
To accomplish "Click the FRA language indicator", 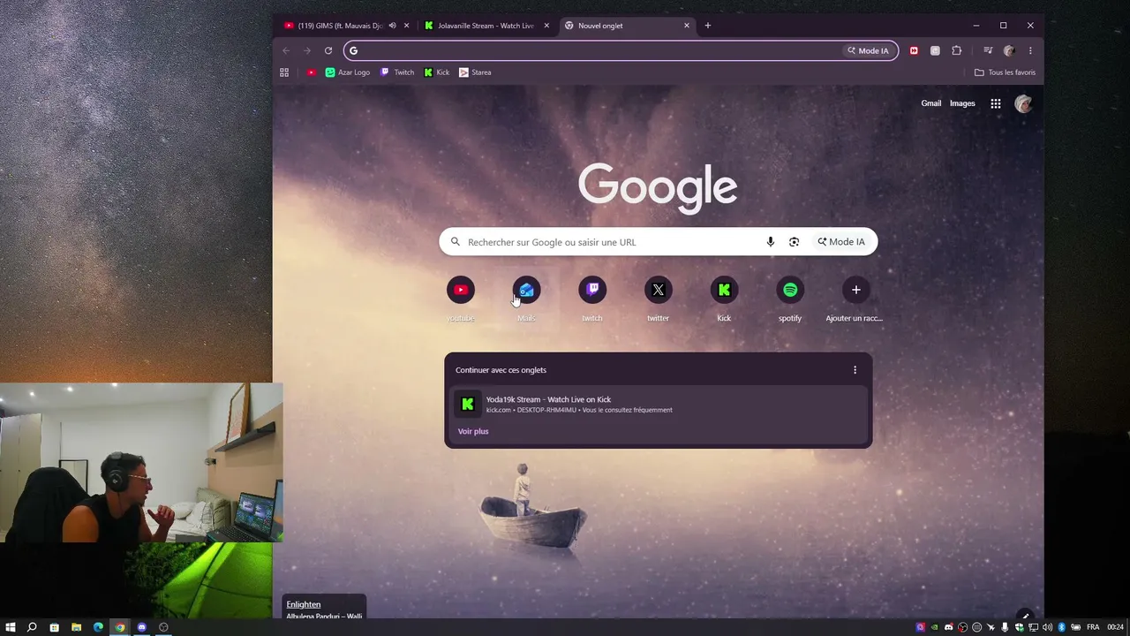I will tap(1093, 627).
